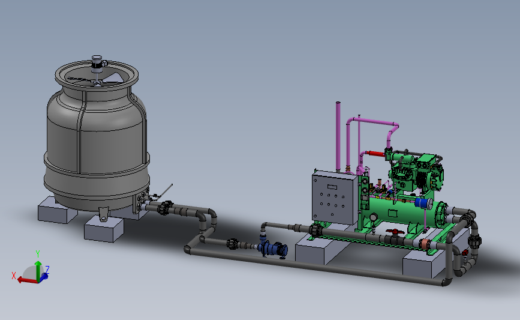Select the fan blades inside the tower top
Viewport: 520px width, 320px height.
click(x=96, y=80)
